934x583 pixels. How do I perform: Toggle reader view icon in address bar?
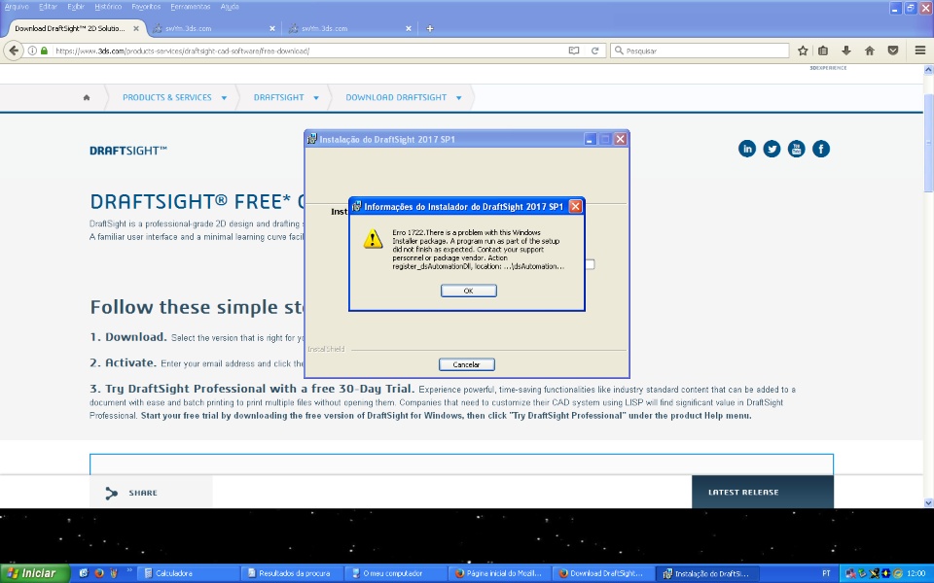574,51
